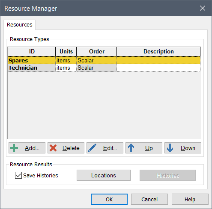Viewport: 212px width, 209px height.
Task: Confirm with the OK button
Action: pos(109,199)
